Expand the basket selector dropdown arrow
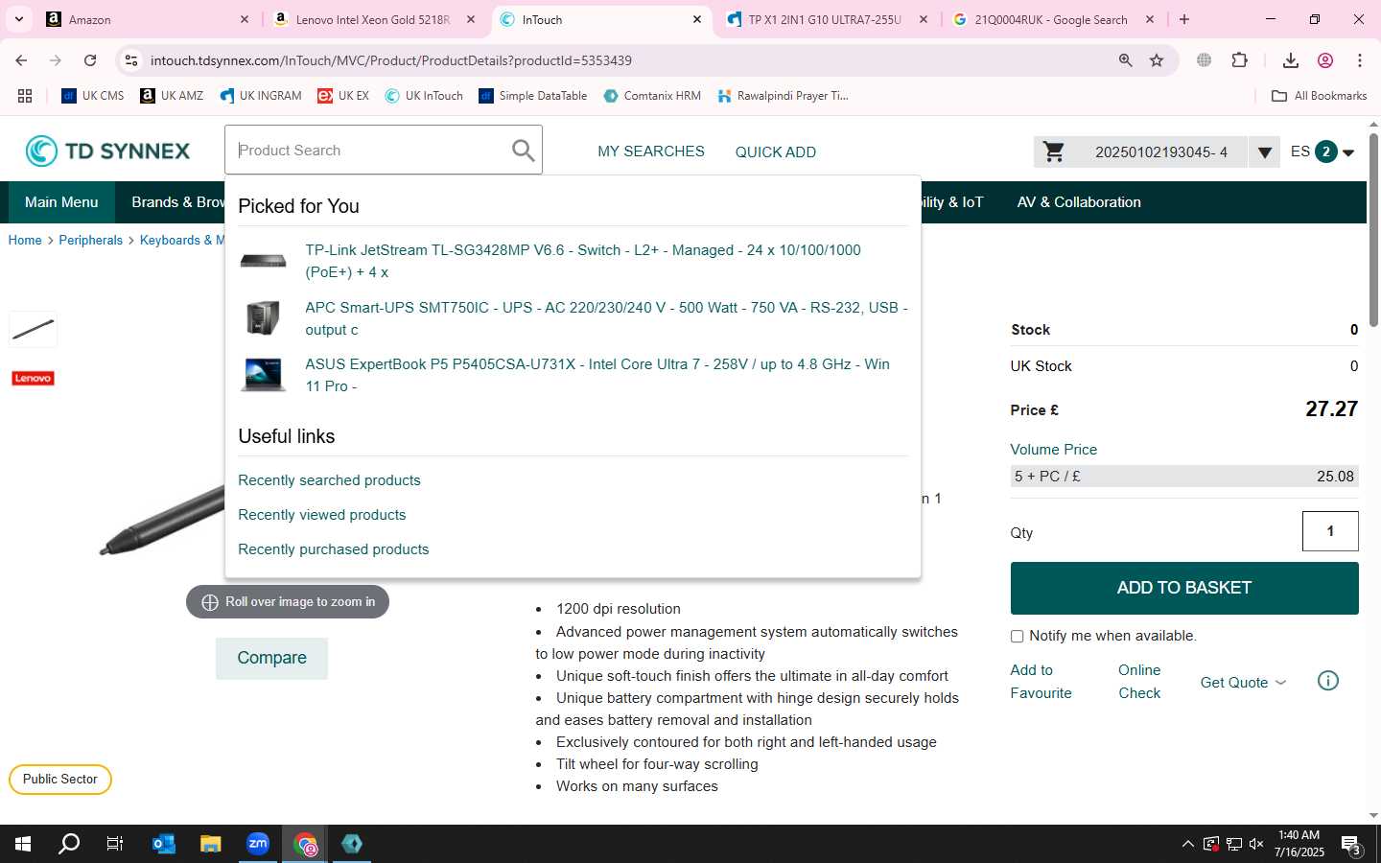This screenshot has height=863, width=1381. [1265, 152]
